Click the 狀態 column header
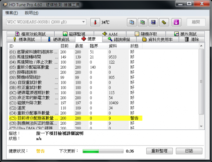 coord(135,46)
